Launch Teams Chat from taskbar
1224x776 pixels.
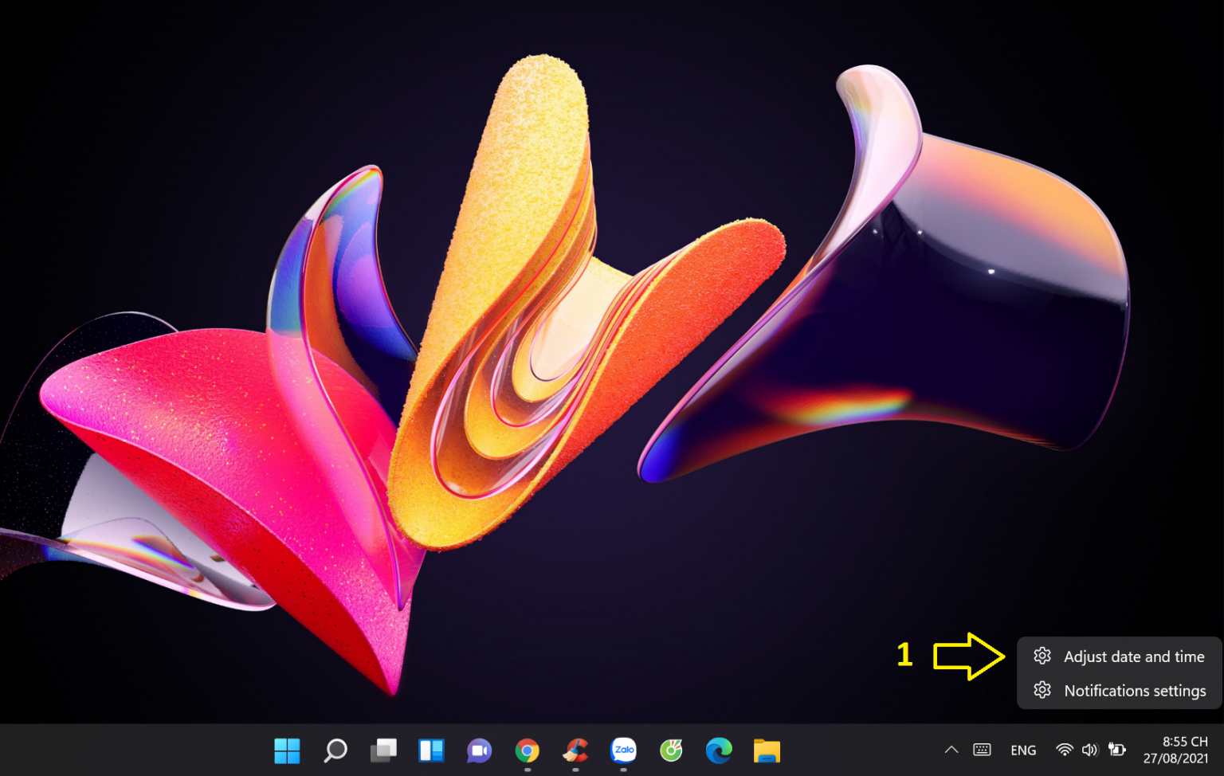tap(479, 751)
